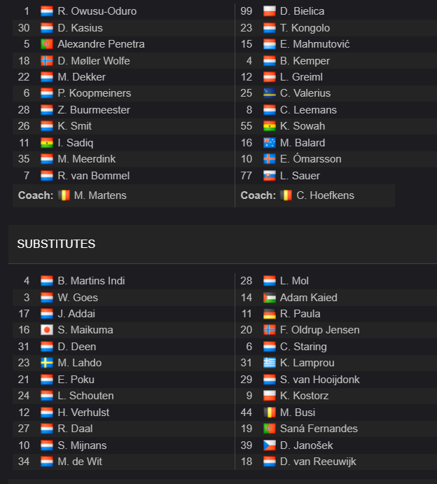Click the Japan flag next to S. Maikuma
This screenshot has height=484, width=437.
point(47,330)
